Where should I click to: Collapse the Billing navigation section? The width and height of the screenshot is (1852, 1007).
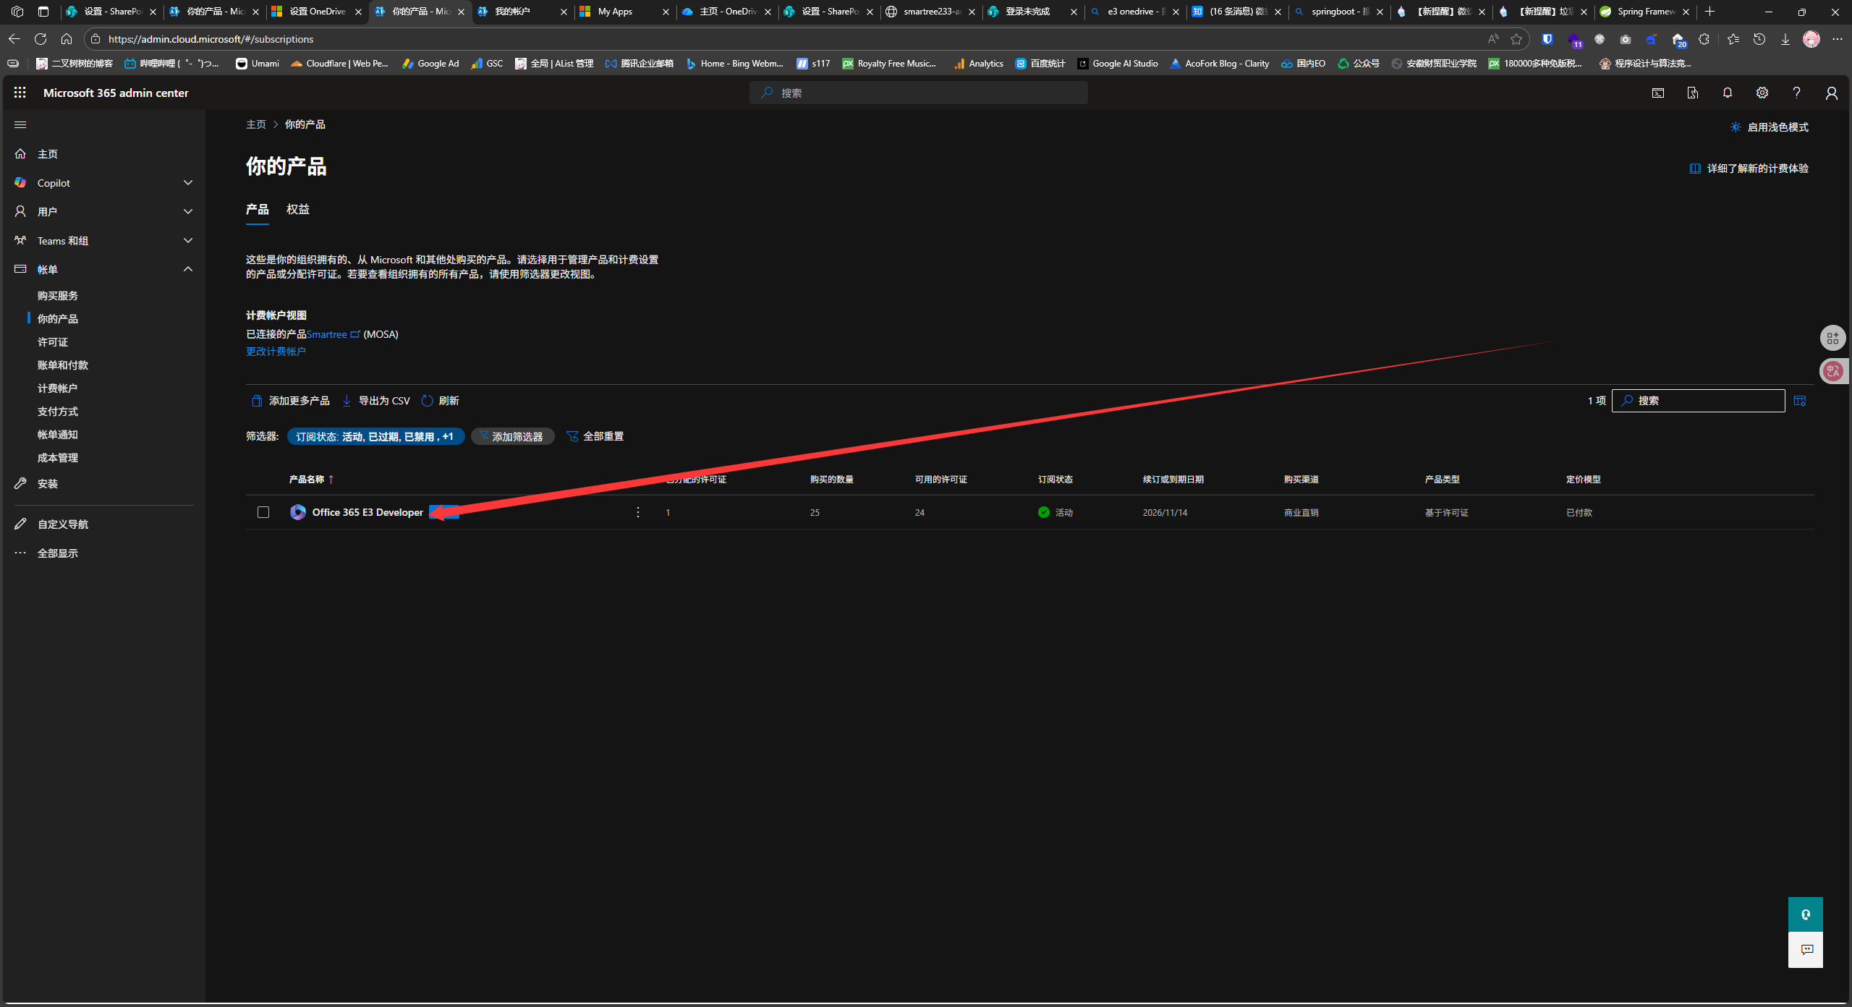coord(188,269)
